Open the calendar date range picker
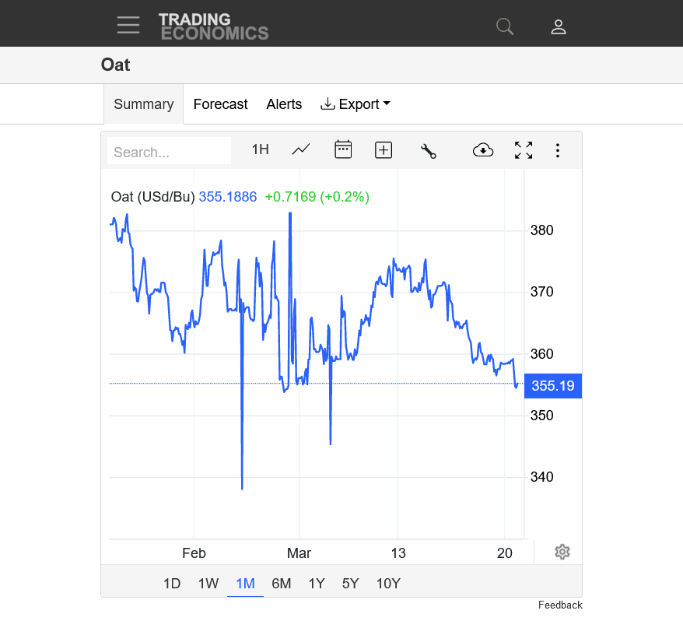The width and height of the screenshot is (683, 628). (x=343, y=149)
